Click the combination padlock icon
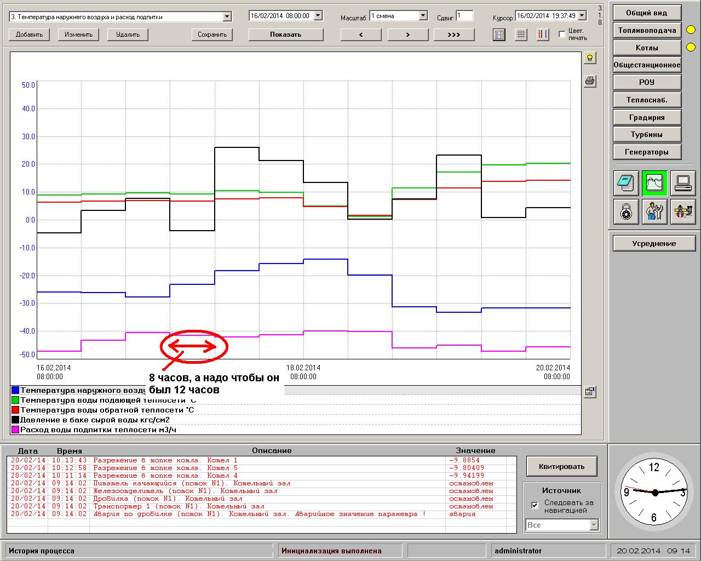This screenshot has width=701, height=561. [x=626, y=211]
